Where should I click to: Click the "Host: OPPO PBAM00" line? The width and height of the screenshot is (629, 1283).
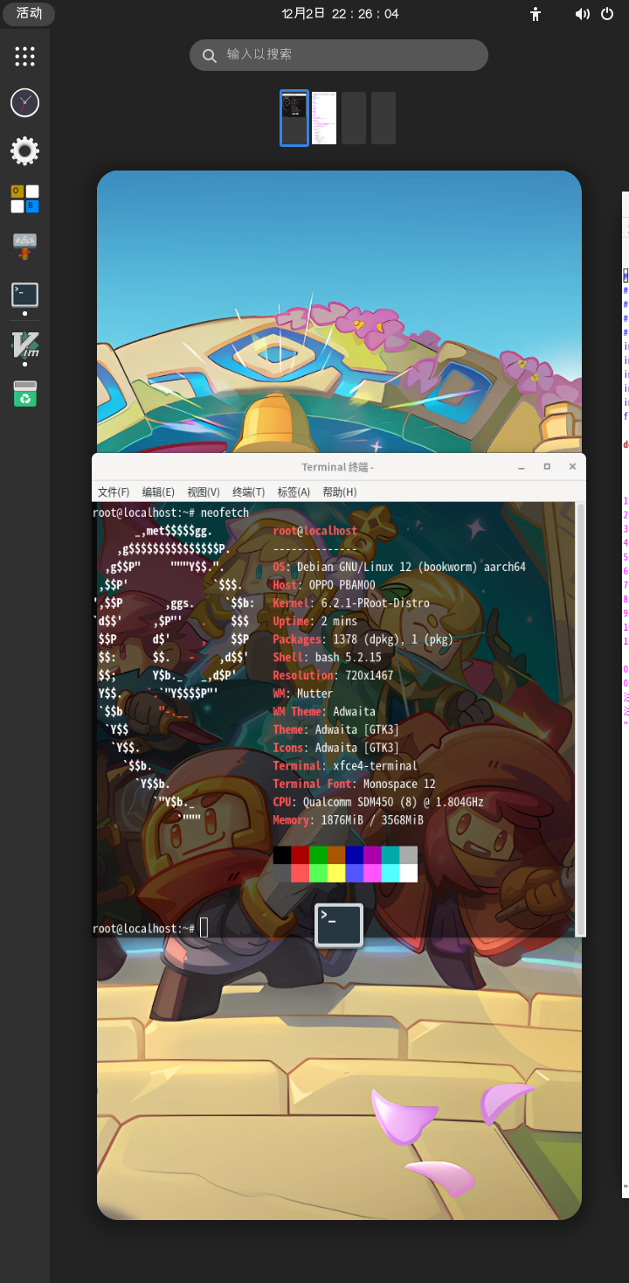click(324, 585)
